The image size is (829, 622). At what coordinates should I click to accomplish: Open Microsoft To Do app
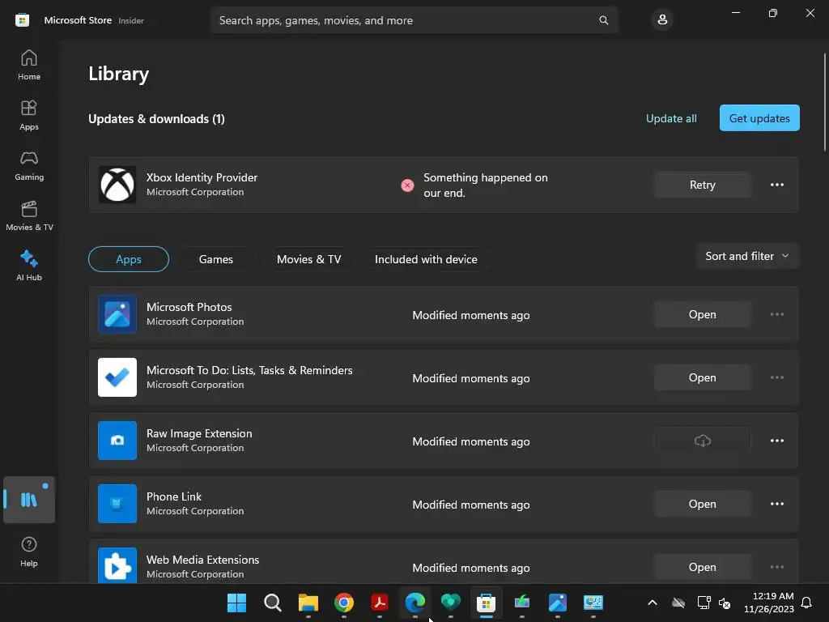tap(702, 377)
